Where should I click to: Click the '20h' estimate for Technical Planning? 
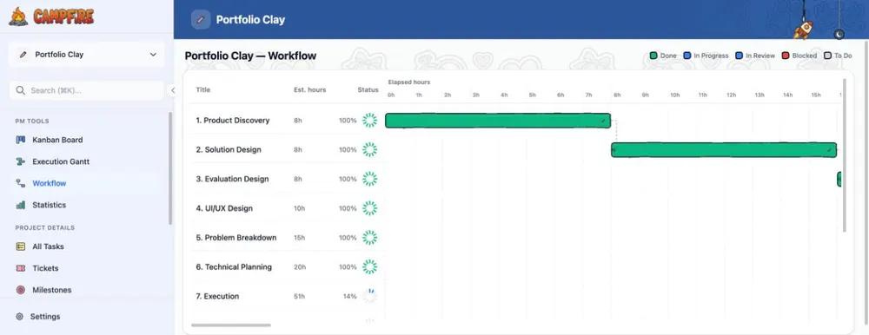(300, 267)
